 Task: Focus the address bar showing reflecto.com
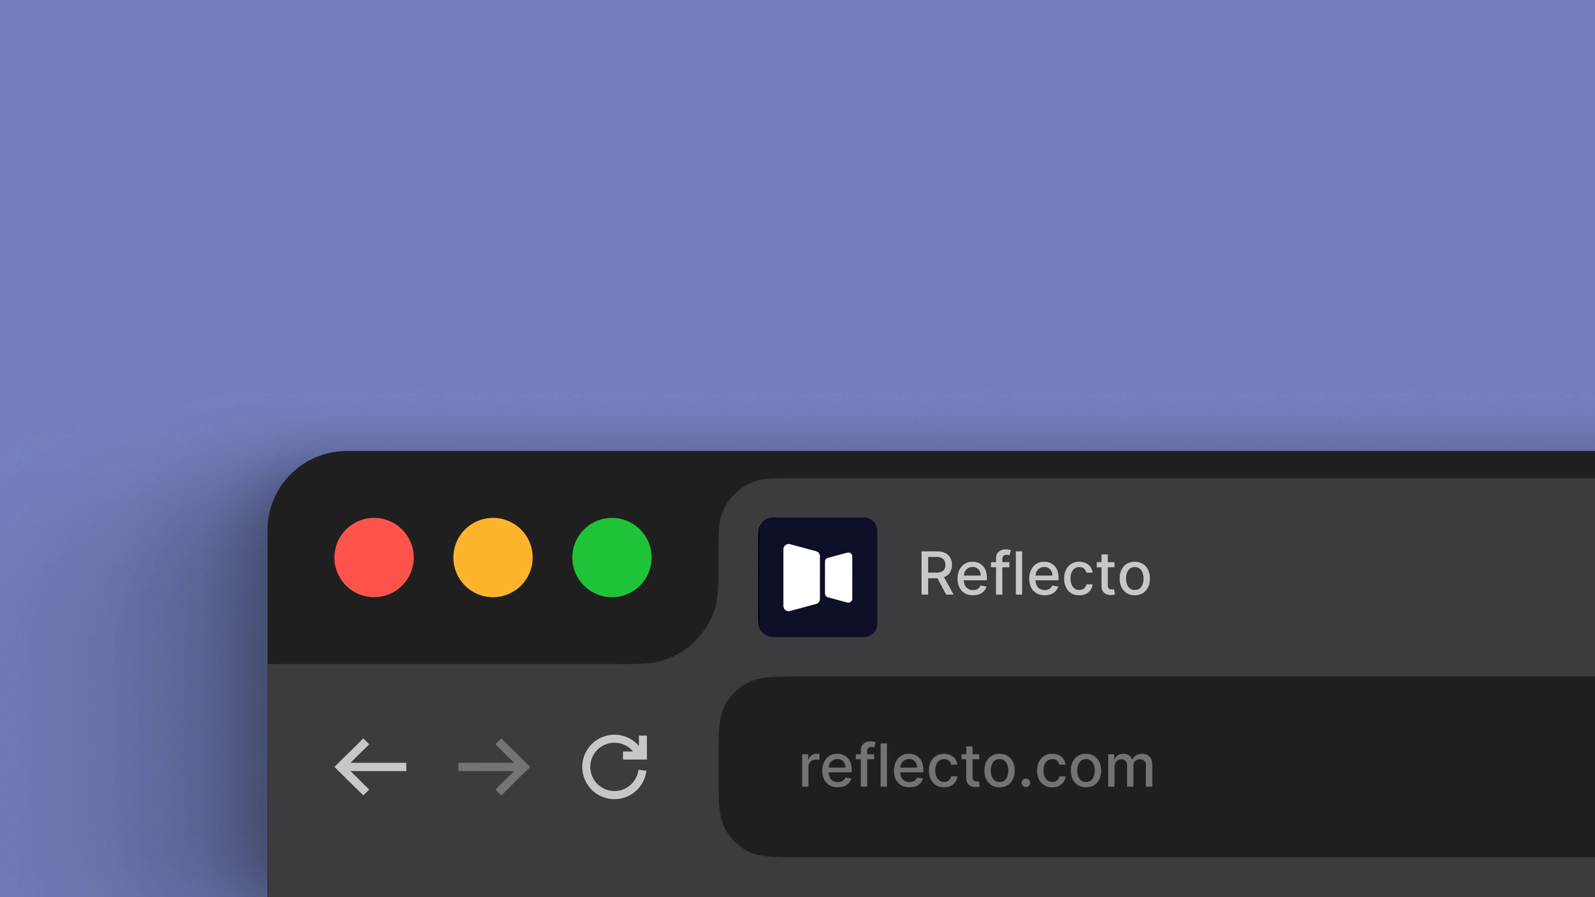pos(1156,766)
